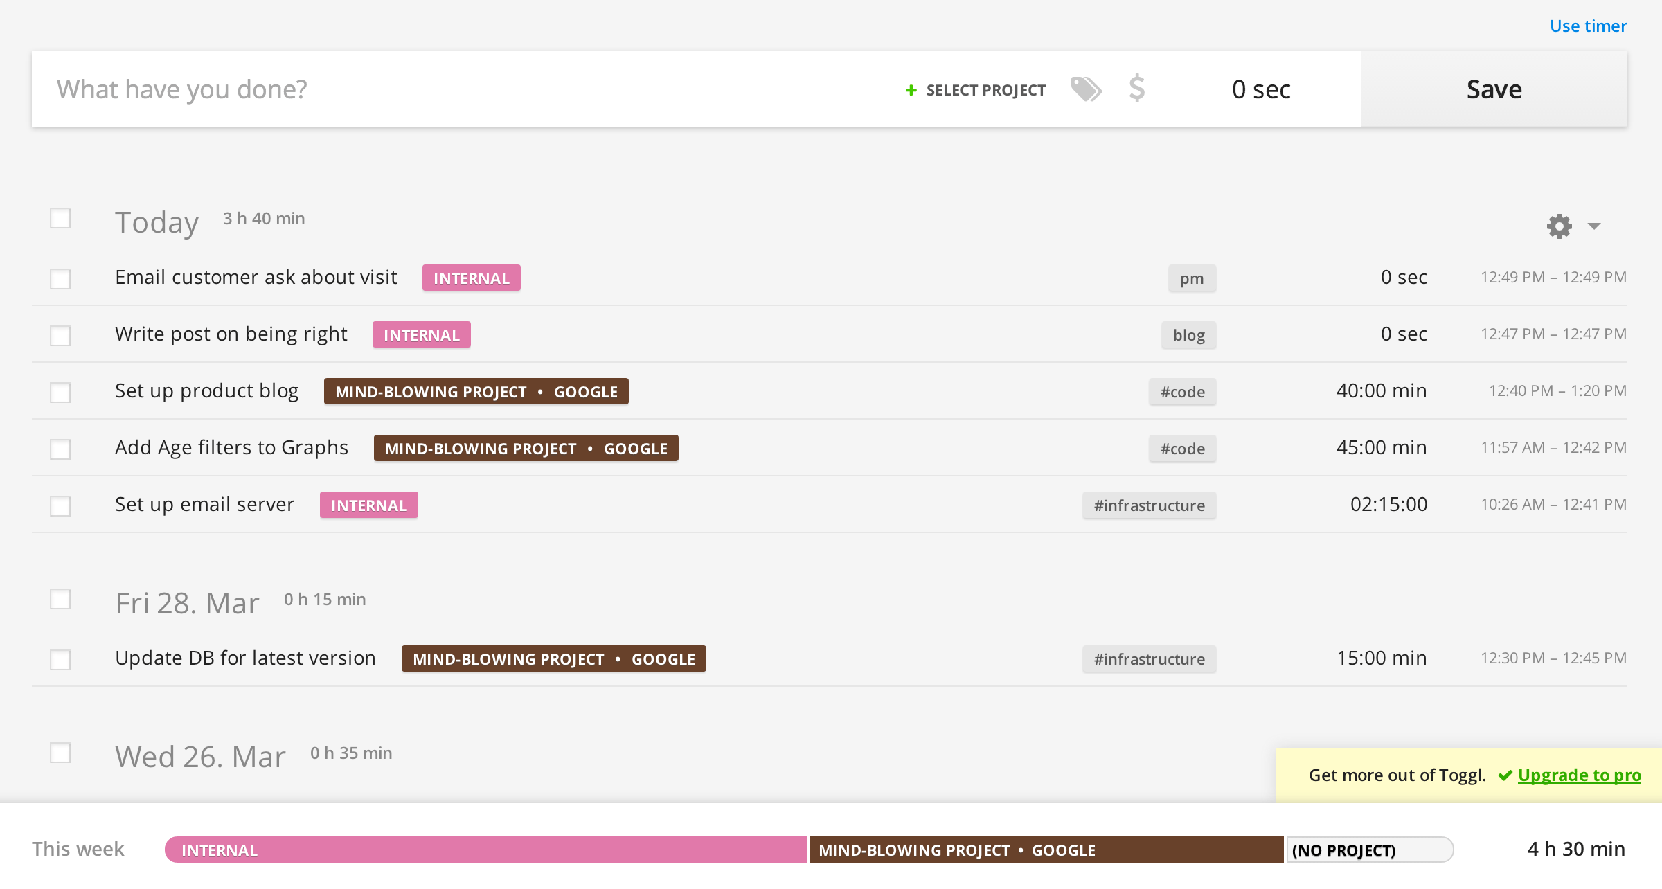Open the gear settings icon beside Today

[x=1559, y=226]
